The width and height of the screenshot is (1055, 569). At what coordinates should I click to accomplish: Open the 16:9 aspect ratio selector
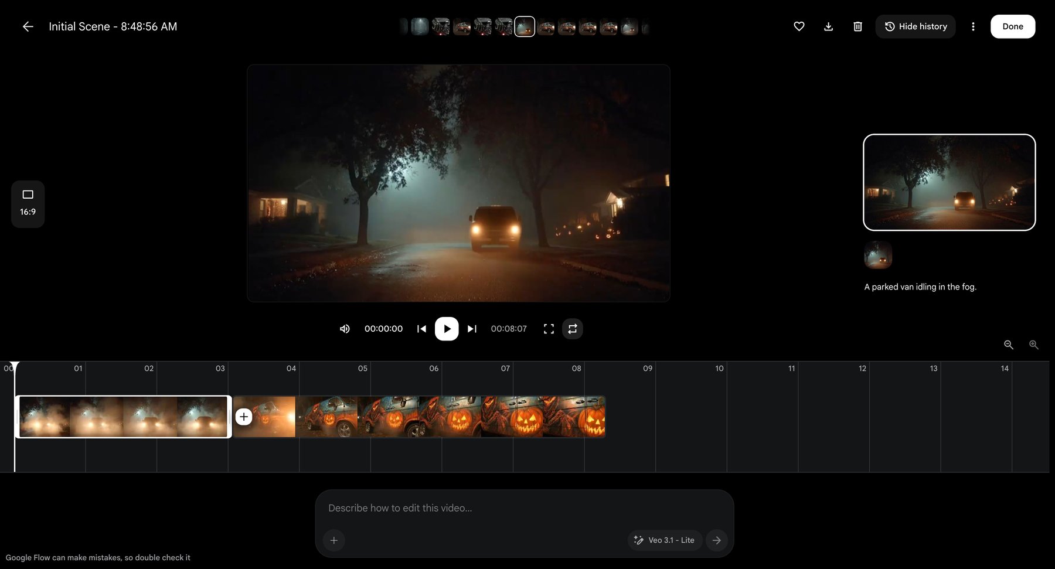28,203
